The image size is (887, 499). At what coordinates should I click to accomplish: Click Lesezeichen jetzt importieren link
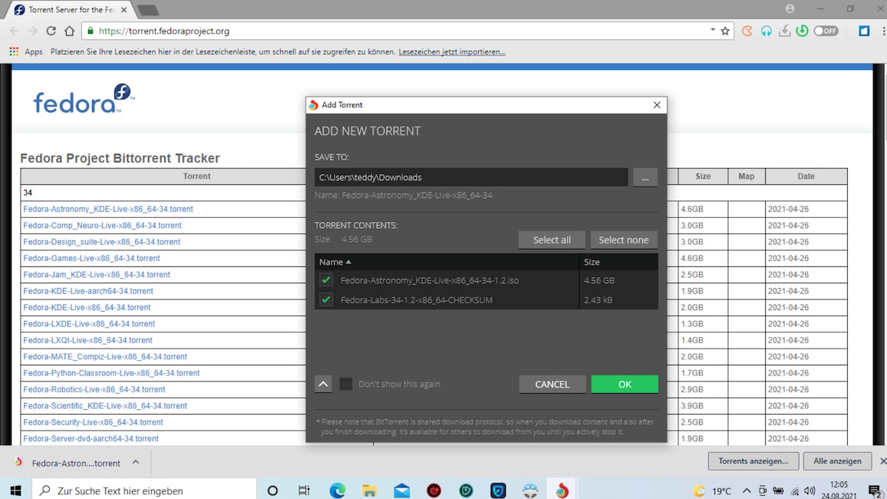(x=452, y=51)
